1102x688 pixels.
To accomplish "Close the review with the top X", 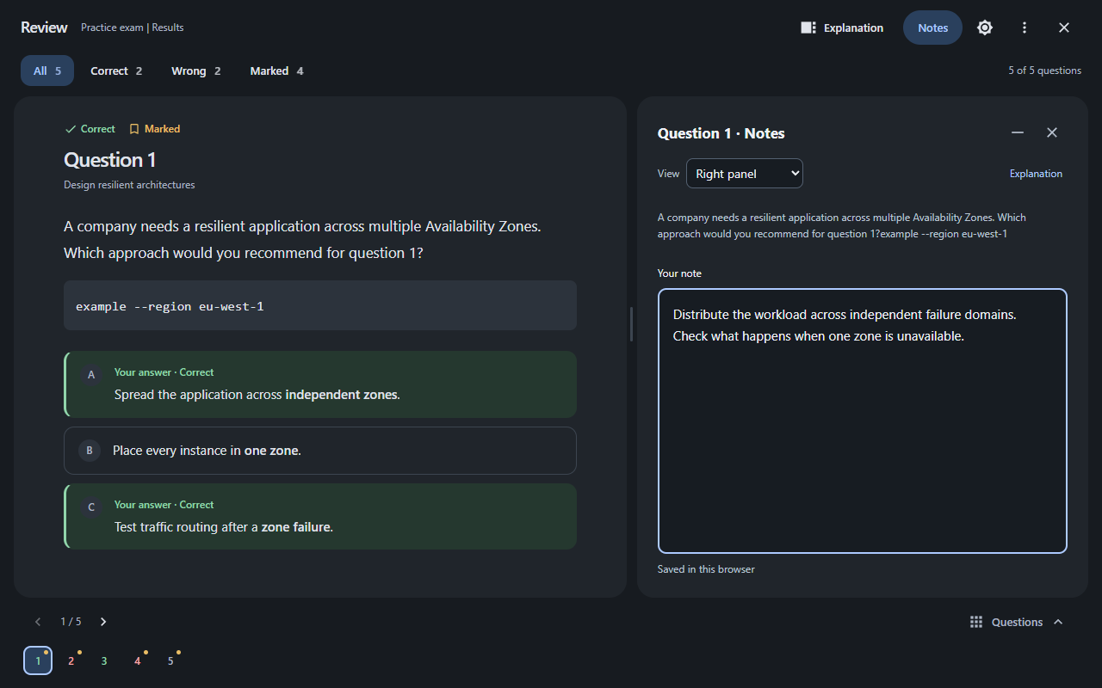I will pos(1064,28).
